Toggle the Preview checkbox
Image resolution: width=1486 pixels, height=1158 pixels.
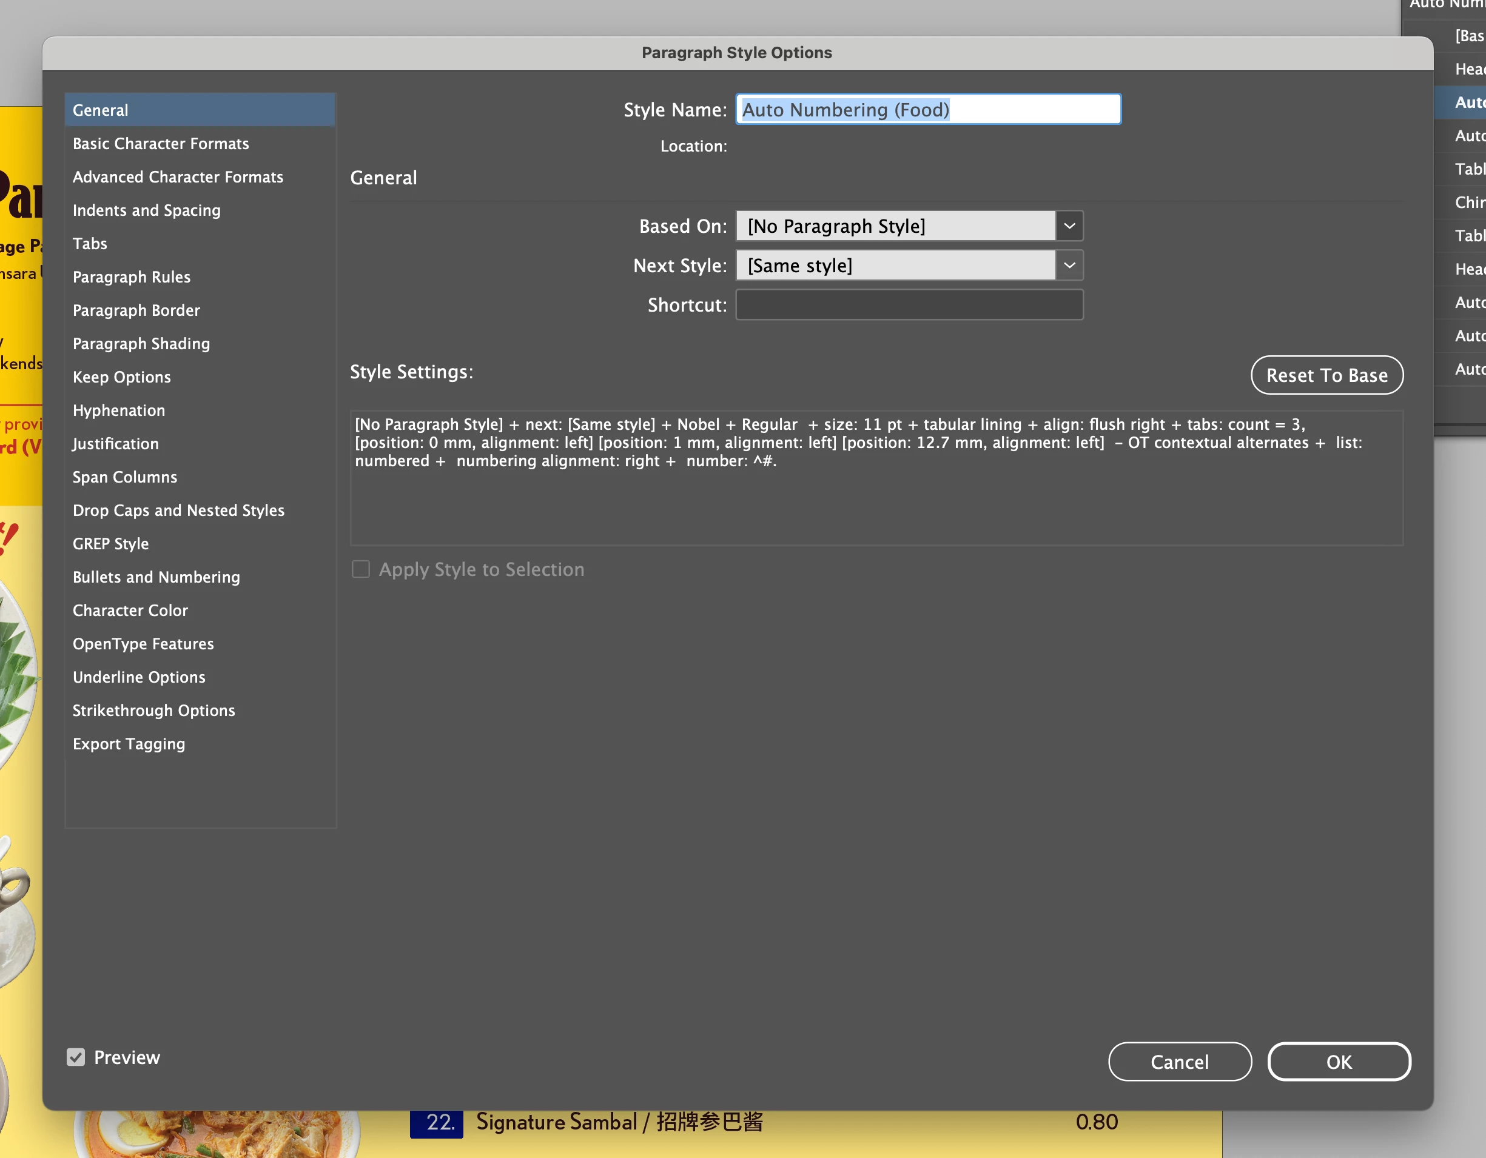point(76,1057)
